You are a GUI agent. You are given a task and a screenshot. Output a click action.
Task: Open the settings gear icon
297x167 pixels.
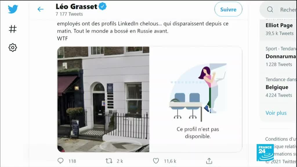pos(13,48)
